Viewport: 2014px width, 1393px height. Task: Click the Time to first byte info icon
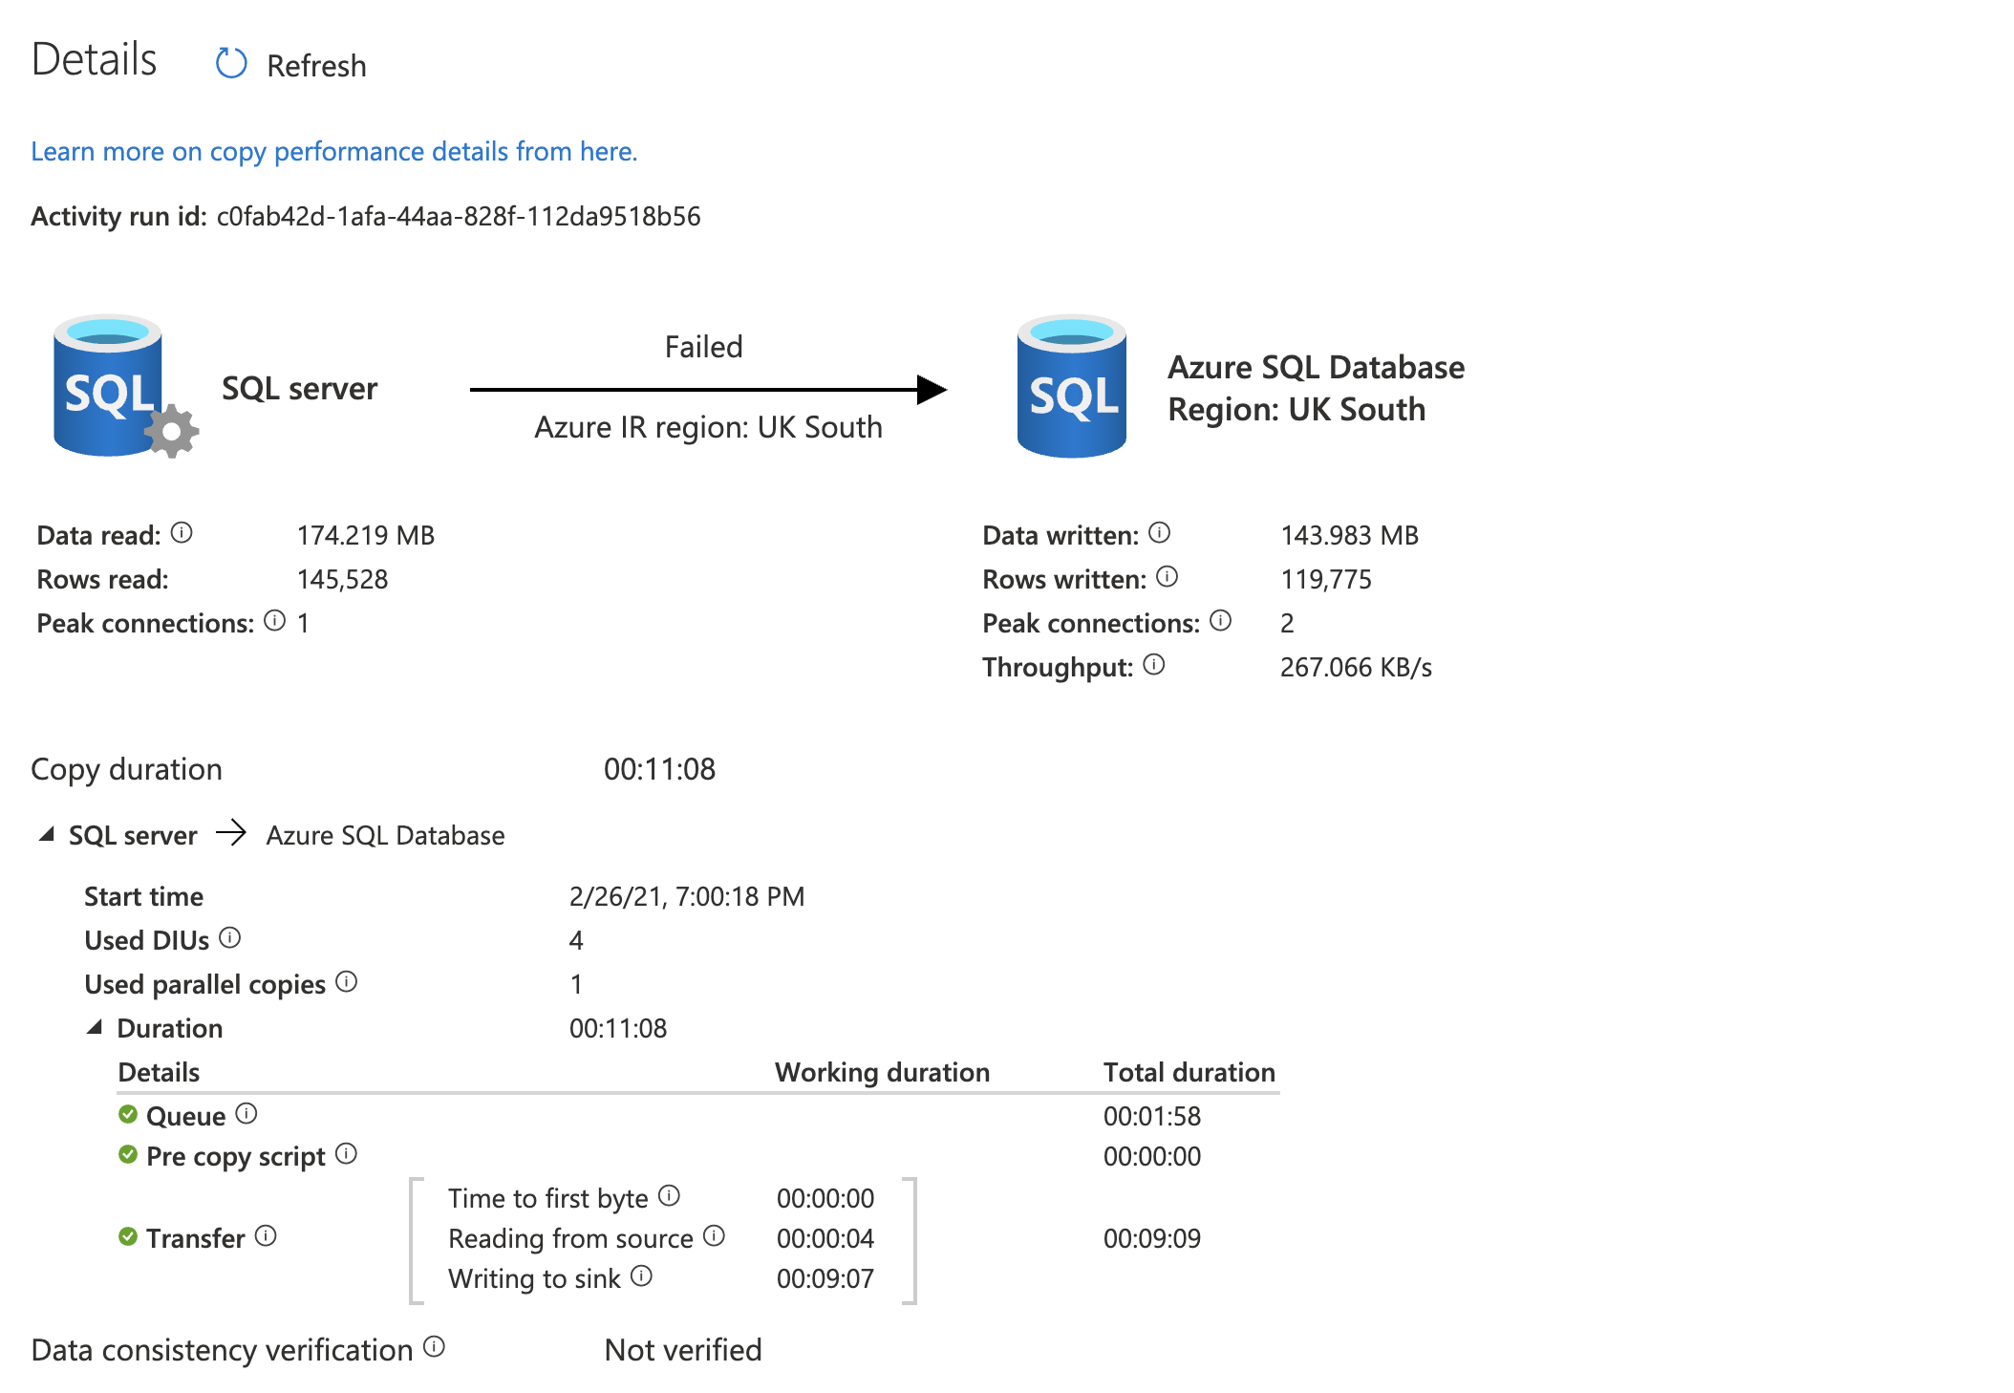(670, 1196)
